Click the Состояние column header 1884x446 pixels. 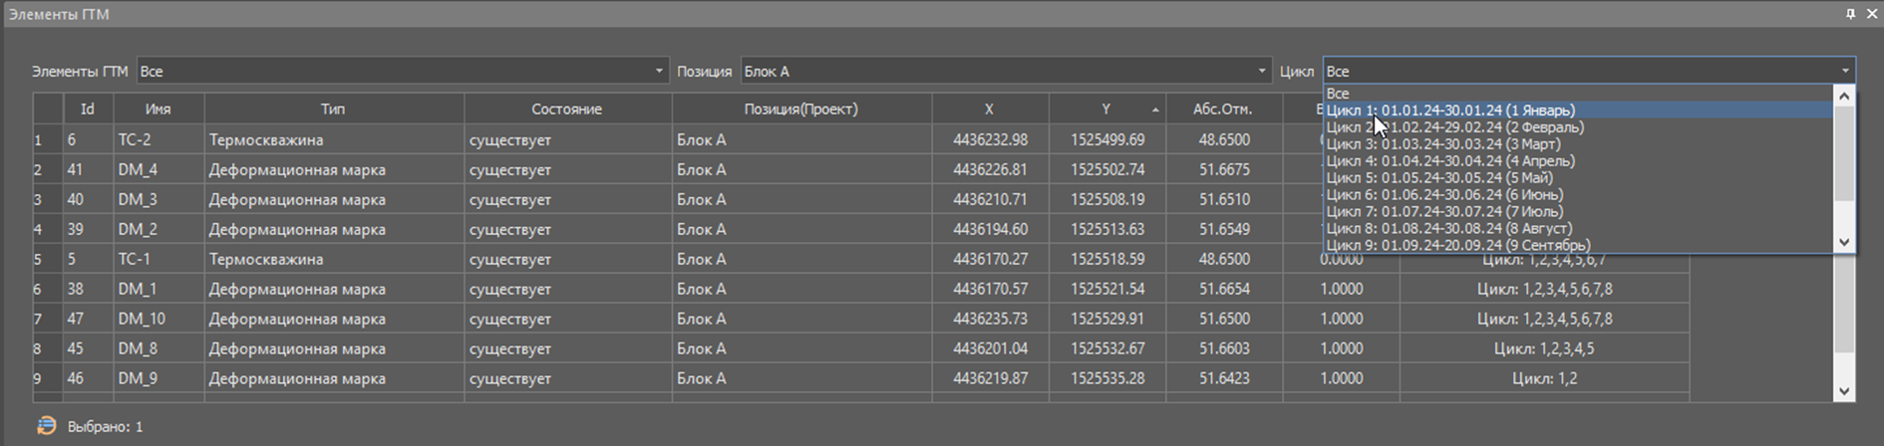566,110
